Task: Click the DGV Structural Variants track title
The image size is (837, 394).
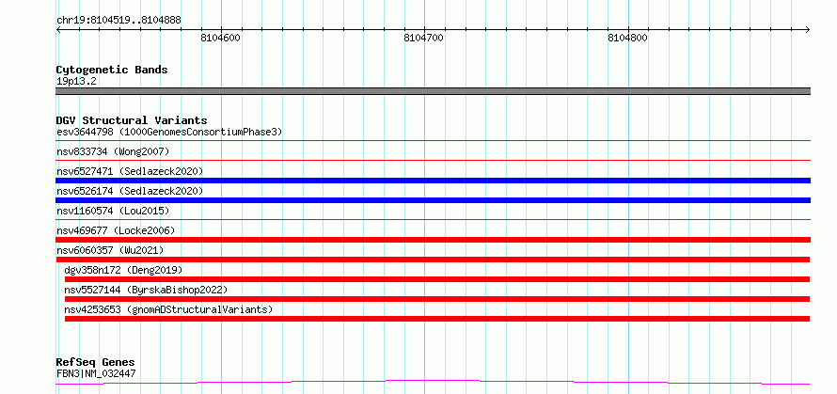Action: (x=132, y=120)
